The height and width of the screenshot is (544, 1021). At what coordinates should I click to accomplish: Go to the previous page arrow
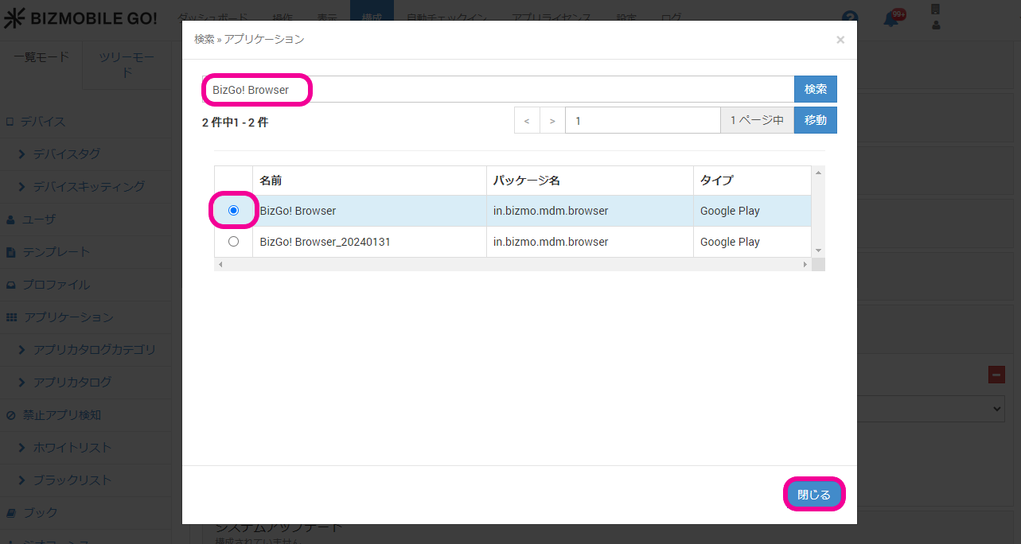point(527,121)
